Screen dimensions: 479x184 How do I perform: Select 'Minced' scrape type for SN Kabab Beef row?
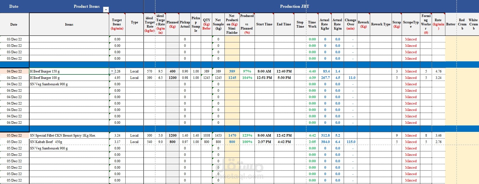click(411, 142)
